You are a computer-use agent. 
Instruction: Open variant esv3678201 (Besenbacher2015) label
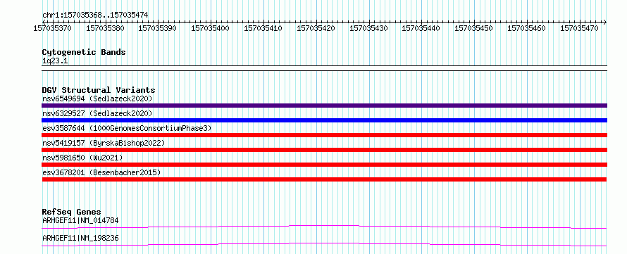pyautogui.click(x=101, y=172)
